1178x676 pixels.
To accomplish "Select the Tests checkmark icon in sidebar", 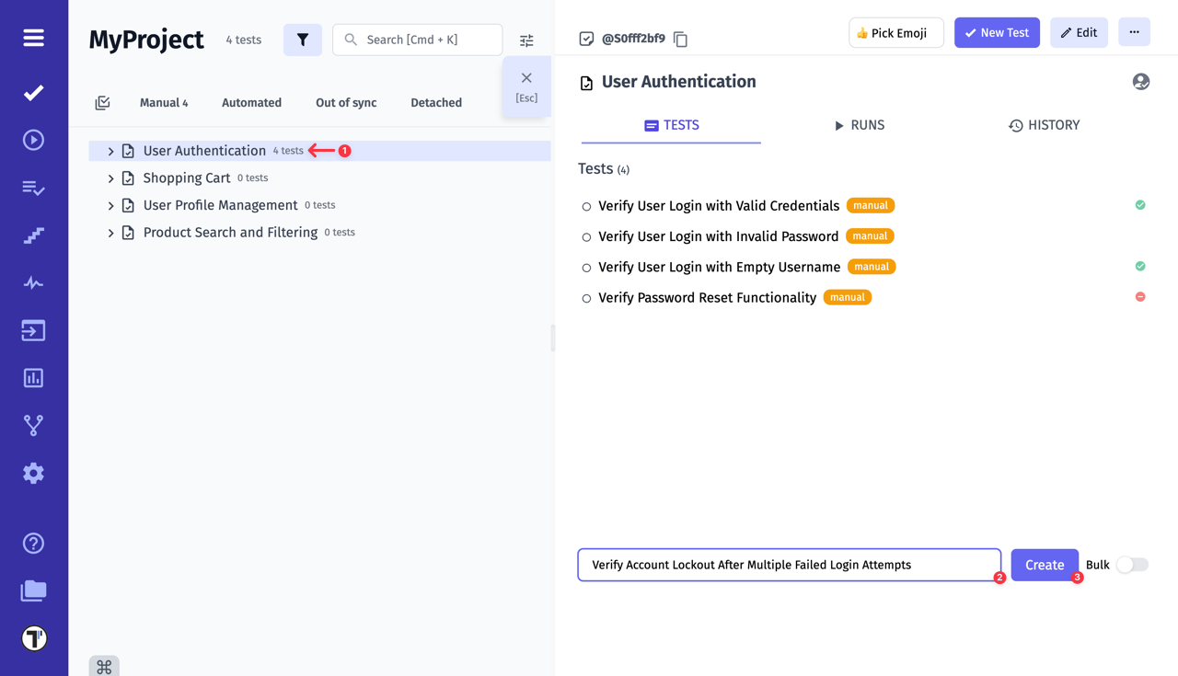I will [33, 92].
